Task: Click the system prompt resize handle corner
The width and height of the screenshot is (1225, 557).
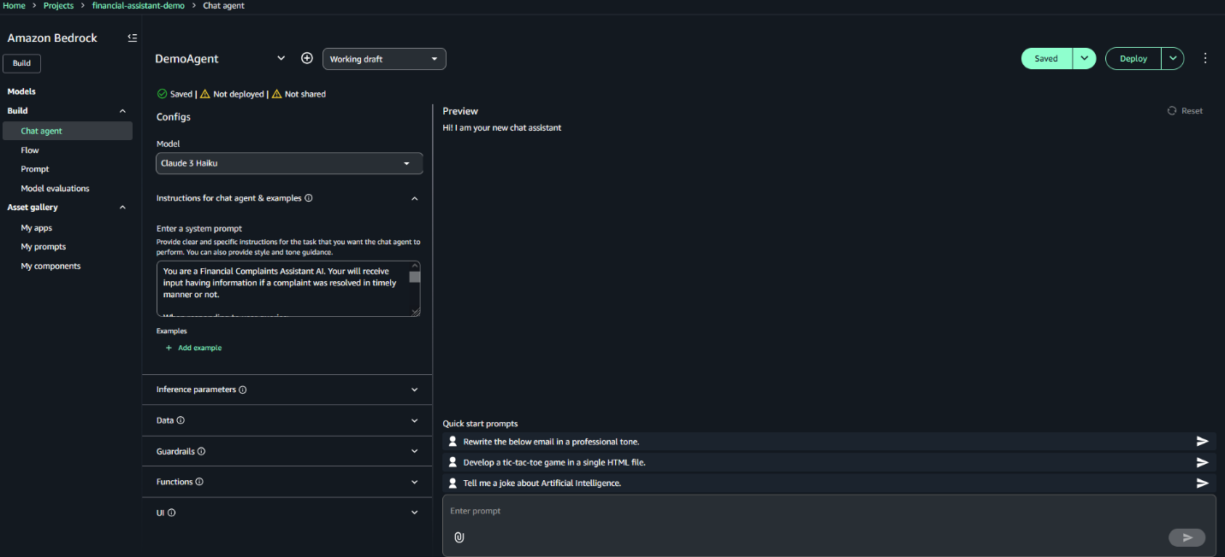Action: click(416, 312)
